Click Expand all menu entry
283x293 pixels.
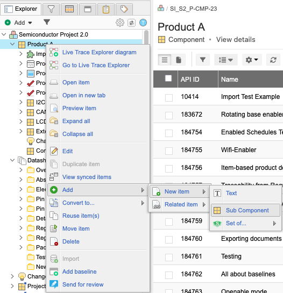tap(76, 121)
